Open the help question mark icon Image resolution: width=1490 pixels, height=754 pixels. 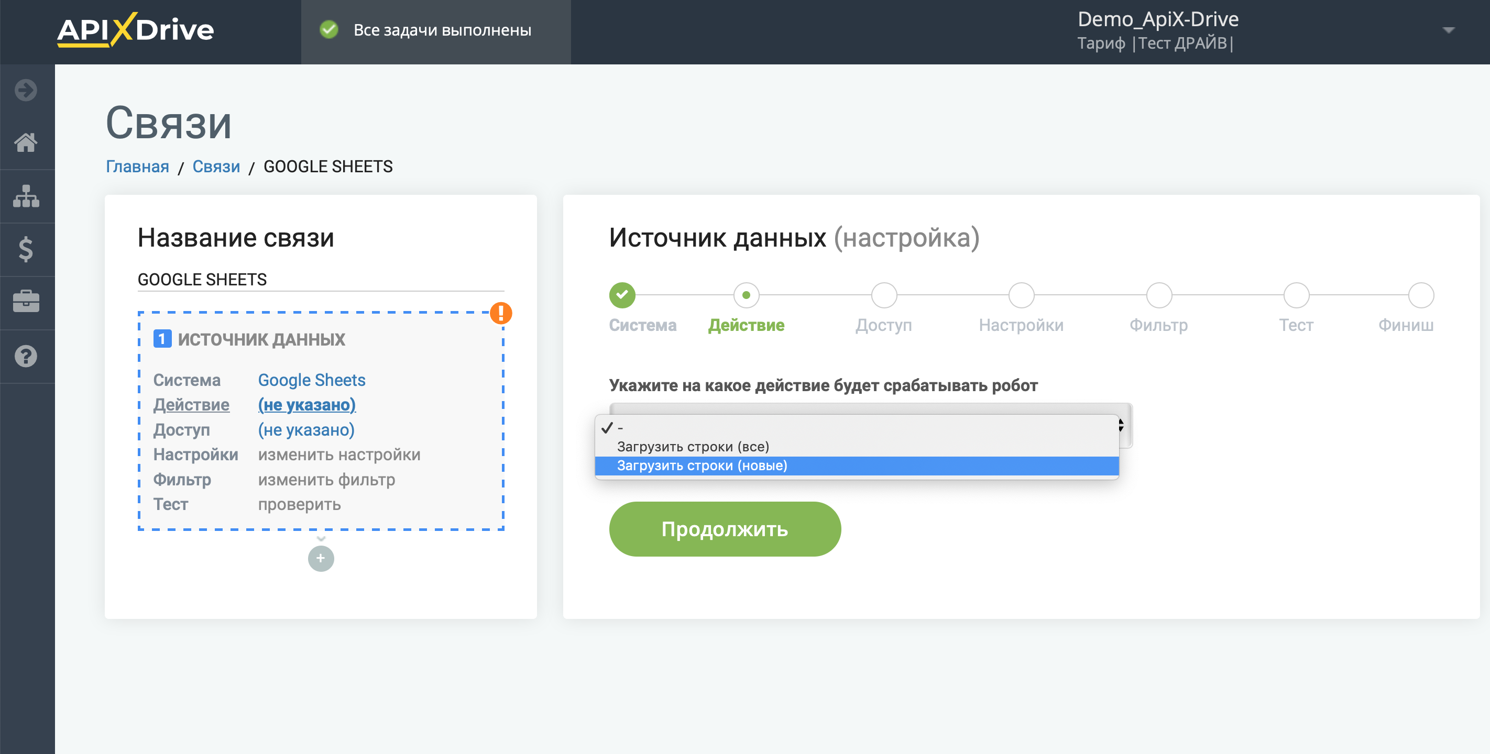pyautogui.click(x=26, y=356)
